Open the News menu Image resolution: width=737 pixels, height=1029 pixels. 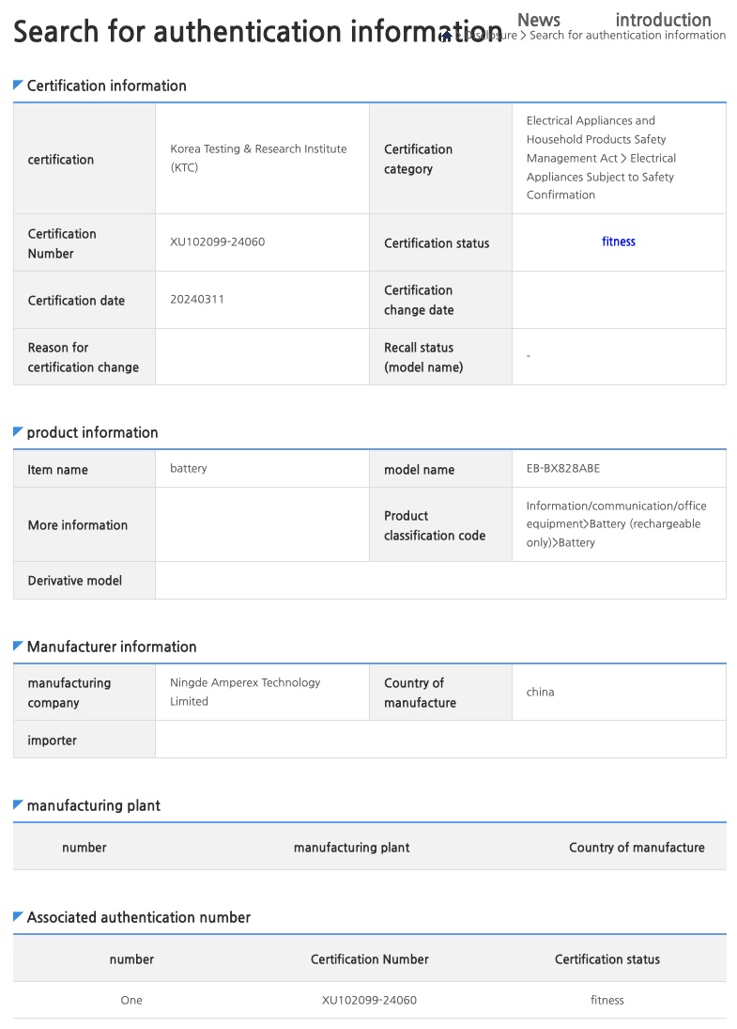point(538,20)
